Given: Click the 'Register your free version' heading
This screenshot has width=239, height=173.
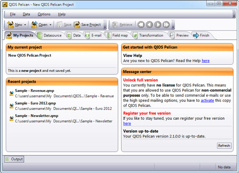Looking at the screenshot, I should [x=147, y=113].
